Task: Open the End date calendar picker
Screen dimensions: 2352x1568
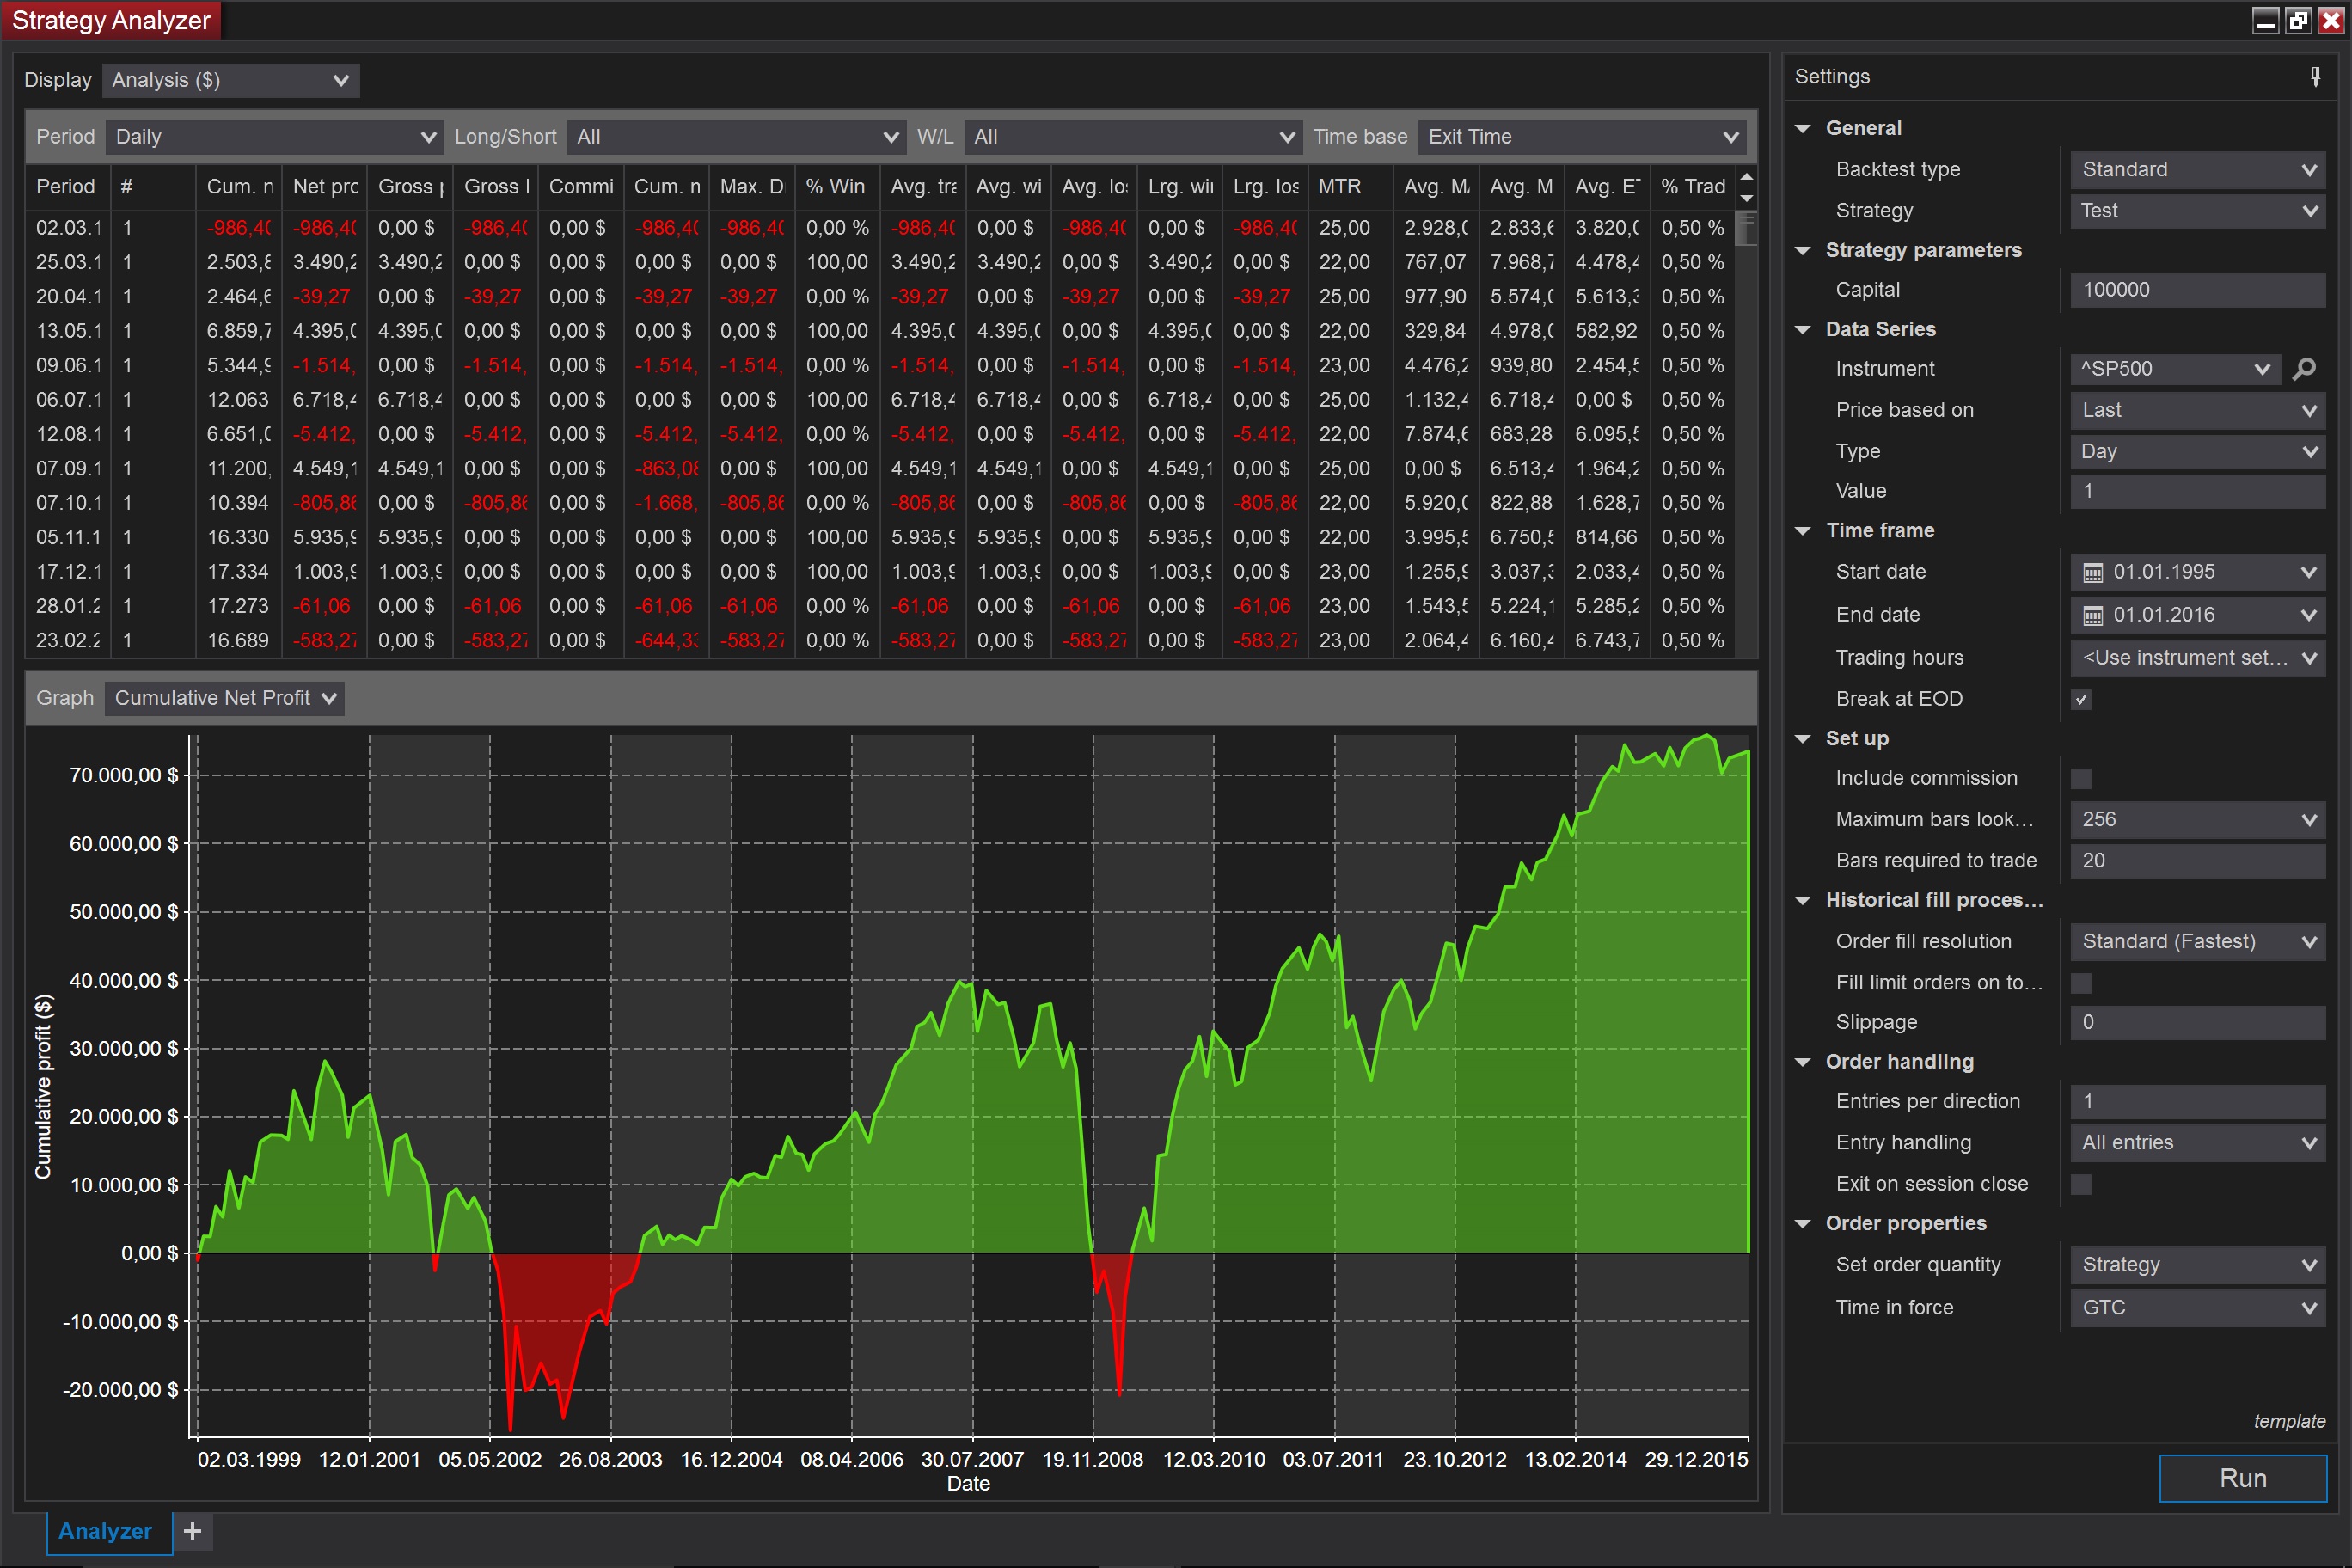Action: pyautogui.click(x=2092, y=615)
